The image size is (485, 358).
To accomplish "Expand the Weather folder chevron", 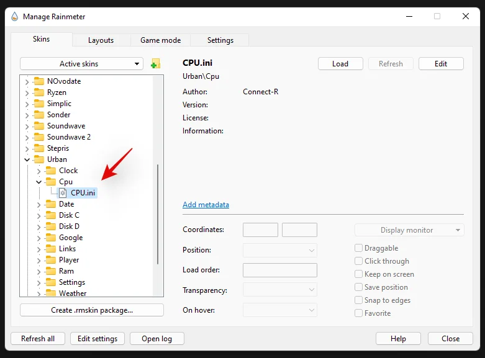I will 39,293.
